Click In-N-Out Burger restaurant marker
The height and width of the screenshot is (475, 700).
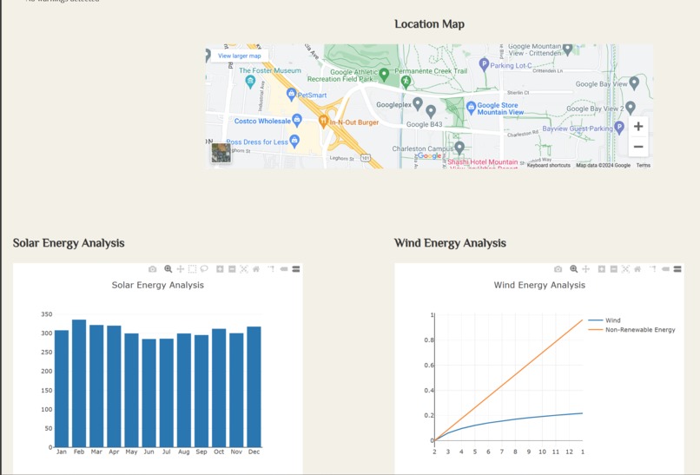coord(323,121)
